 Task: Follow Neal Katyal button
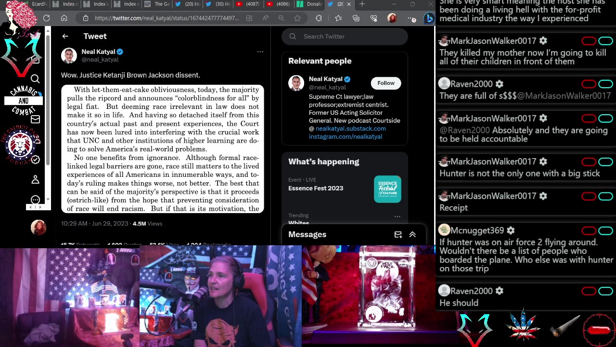[x=386, y=83]
